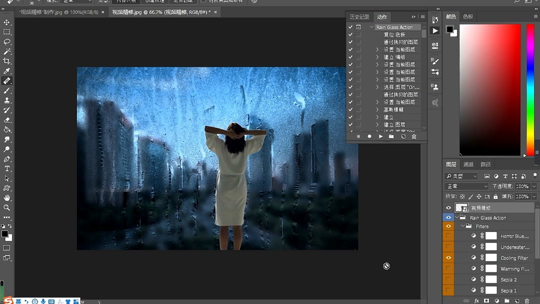540x304 pixels.
Task: Switch to the 历史记录 tab
Action: coord(359,16)
